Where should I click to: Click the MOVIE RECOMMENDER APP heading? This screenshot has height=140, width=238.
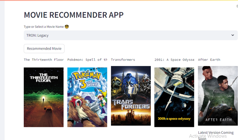coord(74,15)
